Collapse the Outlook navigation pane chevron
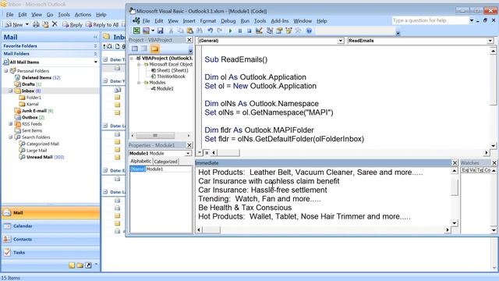This screenshot has height=281, width=499. coord(95,37)
